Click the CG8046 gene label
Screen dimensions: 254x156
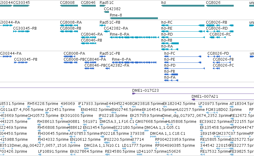[x=88, y=3]
